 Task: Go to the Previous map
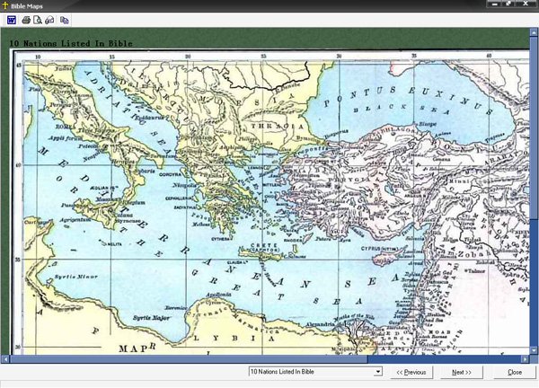(x=411, y=372)
